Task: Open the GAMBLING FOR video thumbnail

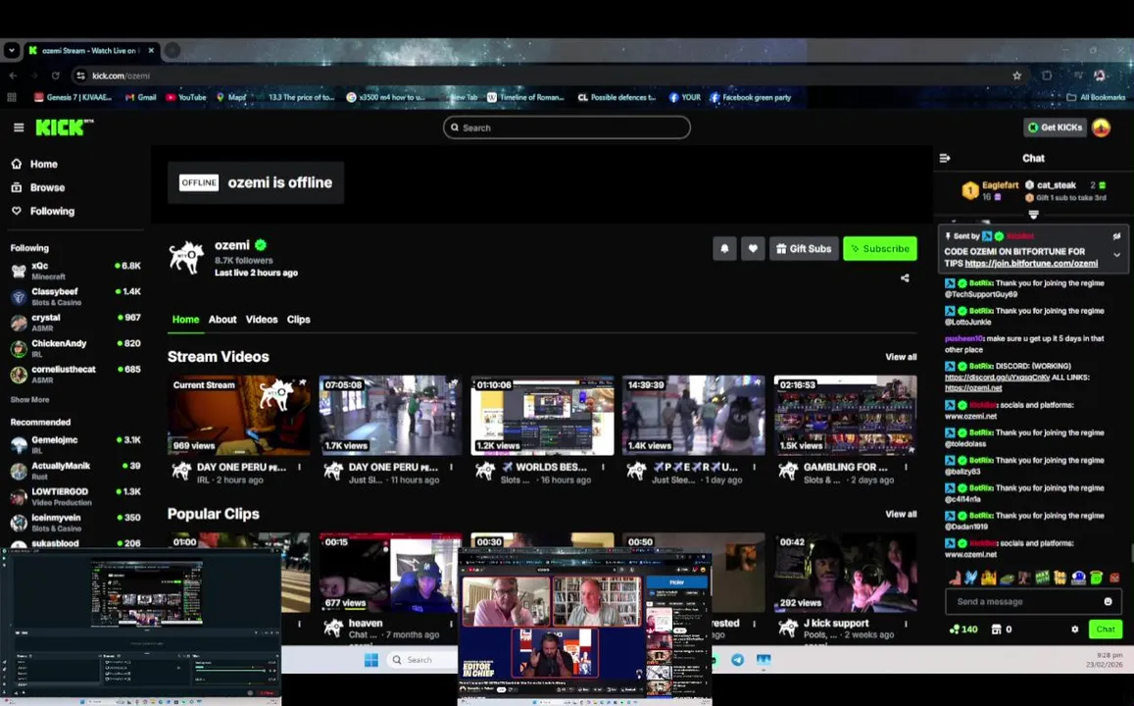Action: pos(846,415)
